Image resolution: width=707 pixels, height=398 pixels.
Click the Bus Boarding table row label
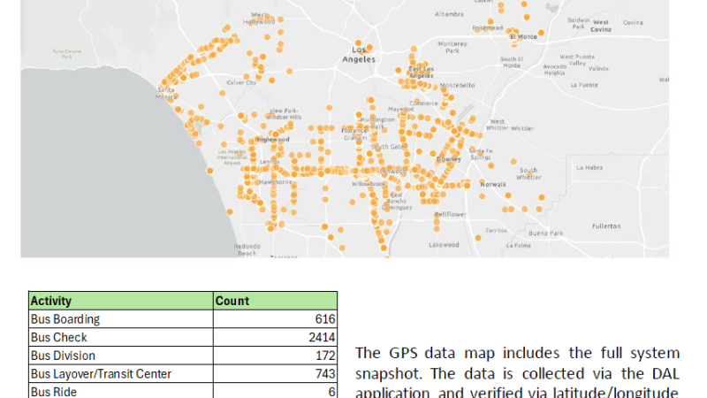[x=121, y=319]
